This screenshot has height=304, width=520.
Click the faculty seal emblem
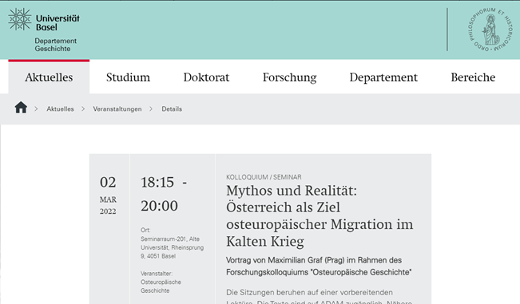pos(490,30)
